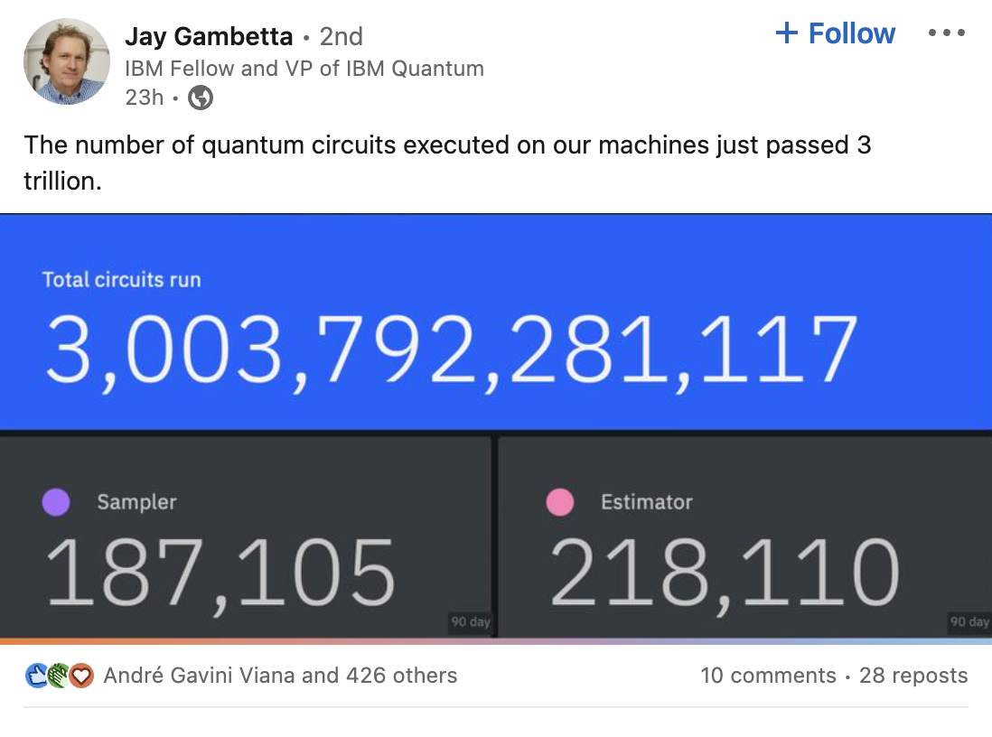The height and width of the screenshot is (737, 992).
Task: Select the 90 day label under Sampler
Action: point(469,622)
